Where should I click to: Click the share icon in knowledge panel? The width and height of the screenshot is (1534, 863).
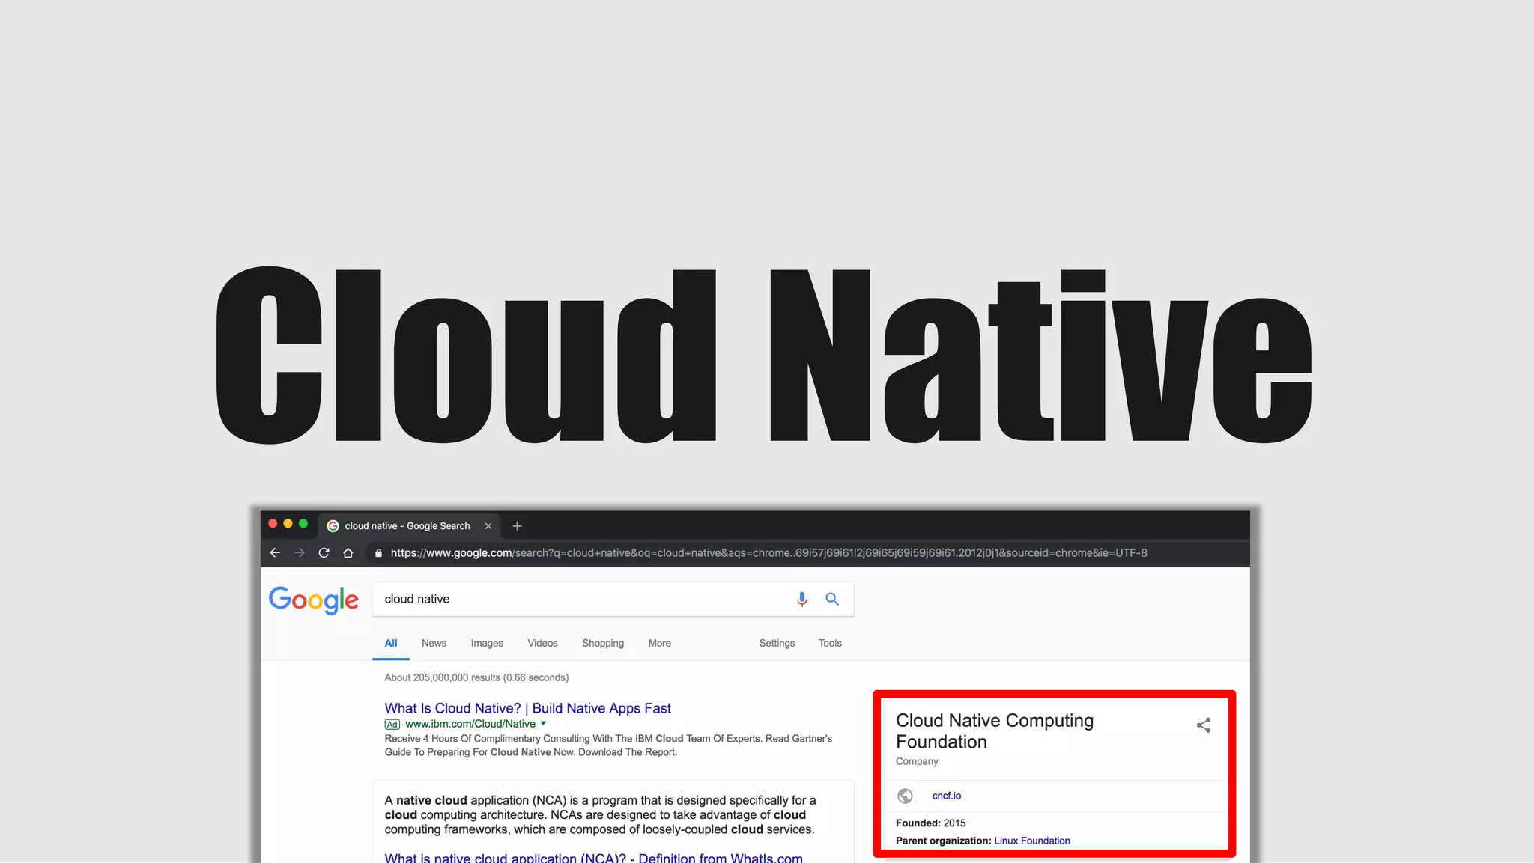(x=1204, y=725)
